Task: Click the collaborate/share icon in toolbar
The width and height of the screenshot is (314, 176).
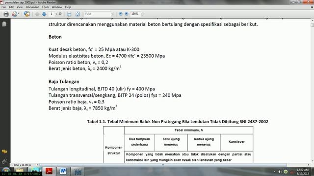Action: point(27,14)
